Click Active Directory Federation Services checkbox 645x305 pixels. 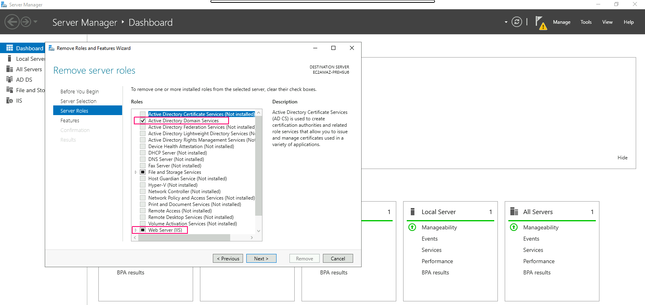click(143, 127)
